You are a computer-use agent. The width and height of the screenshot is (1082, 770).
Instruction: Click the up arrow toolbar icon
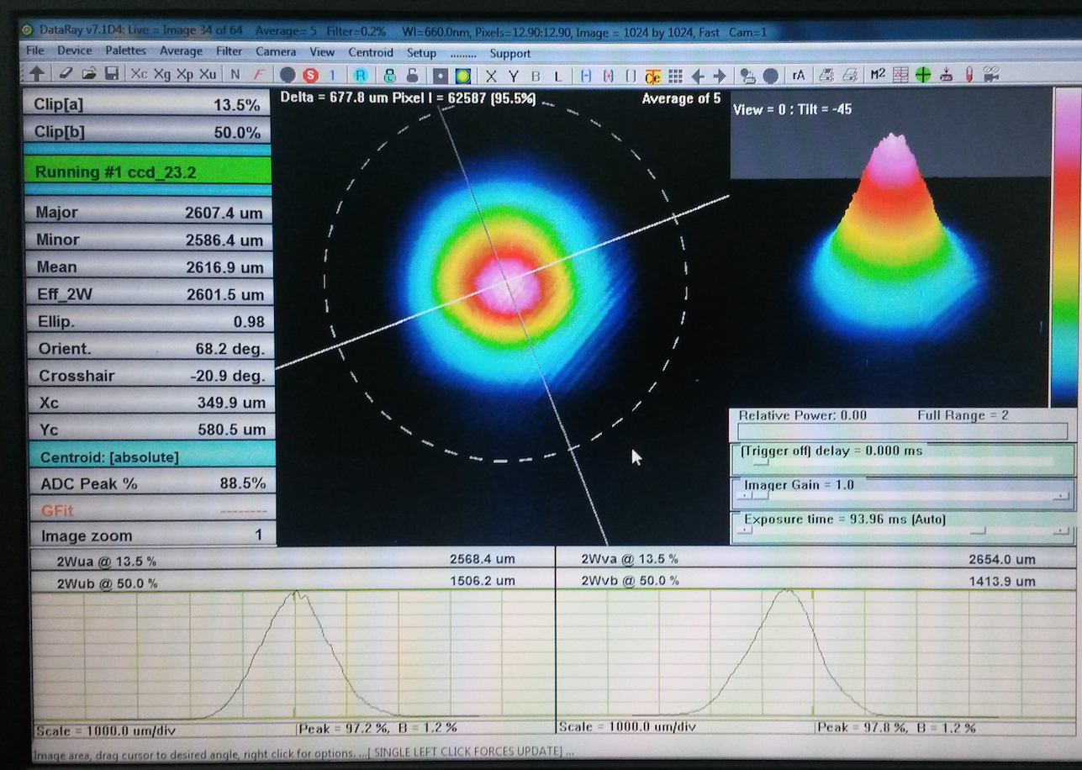coord(37,75)
